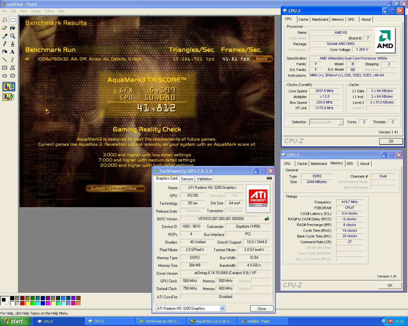
Task: Choose the Ellipse shape tool
Action: (5, 76)
